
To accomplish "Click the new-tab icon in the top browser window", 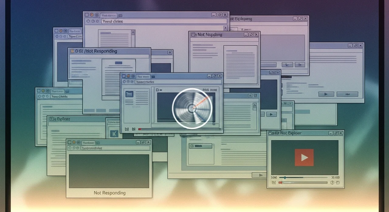I will 120,15.
